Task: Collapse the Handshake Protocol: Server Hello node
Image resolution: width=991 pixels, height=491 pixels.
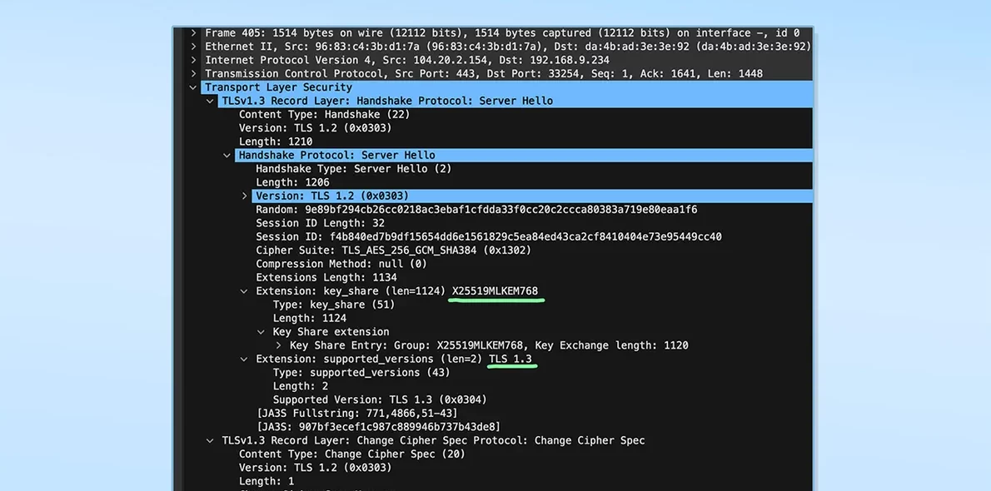Action: point(227,155)
